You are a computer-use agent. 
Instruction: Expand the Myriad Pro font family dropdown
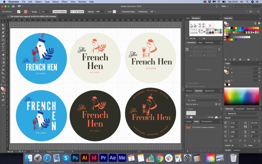pyautogui.click(x=258, y=114)
